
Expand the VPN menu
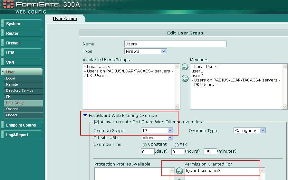(22, 62)
